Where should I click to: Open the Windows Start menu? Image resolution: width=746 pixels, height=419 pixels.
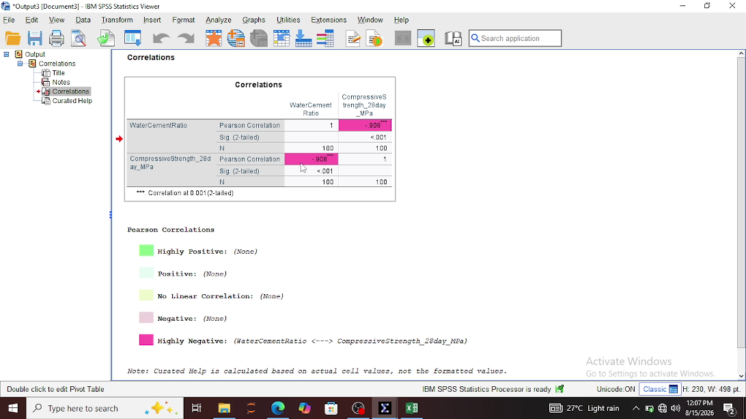coord(13,408)
